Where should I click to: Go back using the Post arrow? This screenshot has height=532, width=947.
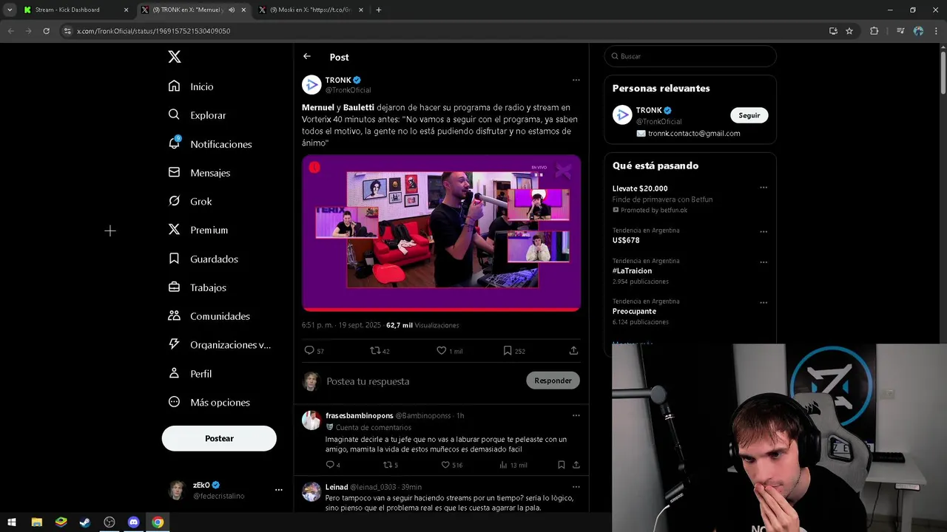point(307,57)
